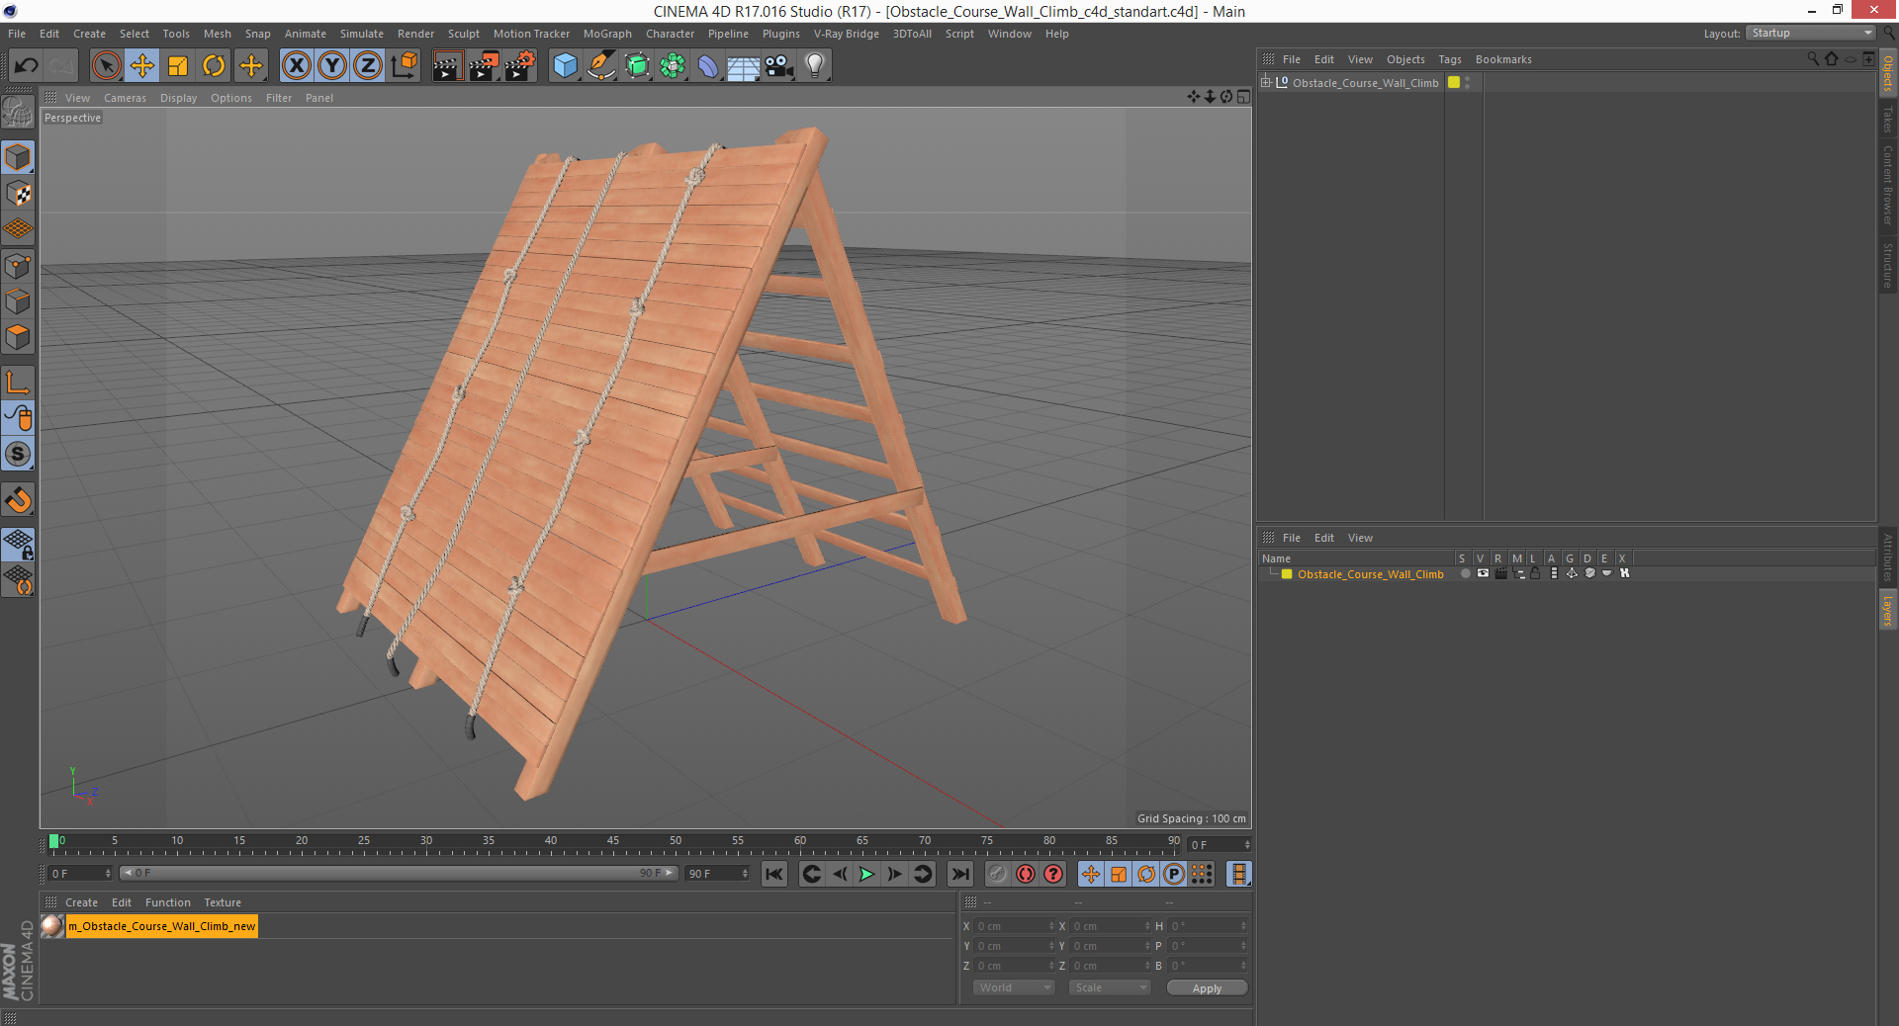
Task: Open the MoGraph menu
Action: [607, 34]
